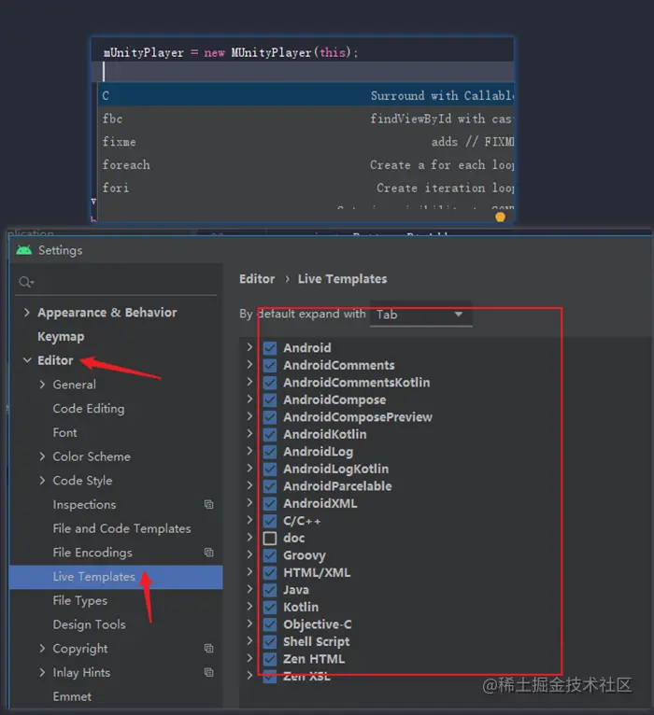The height and width of the screenshot is (715, 654).
Task: Open Emmet settings
Action: [x=72, y=696]
